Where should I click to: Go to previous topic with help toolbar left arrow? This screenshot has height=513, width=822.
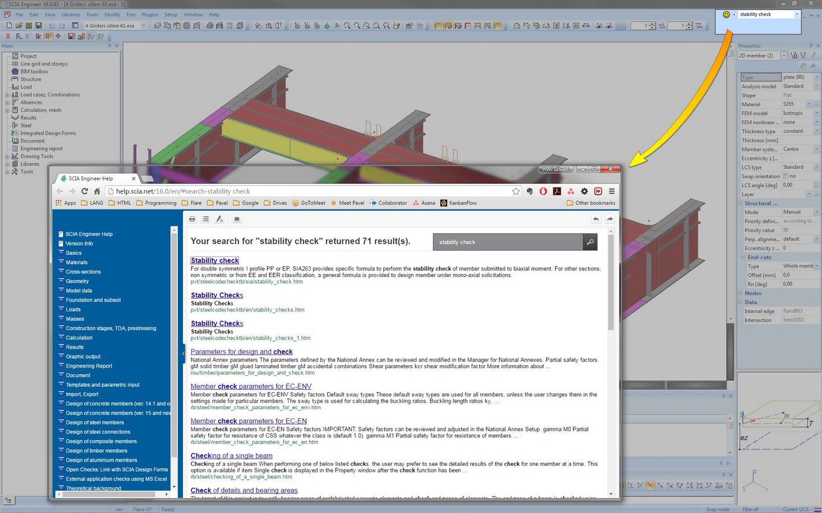[596, 219]
